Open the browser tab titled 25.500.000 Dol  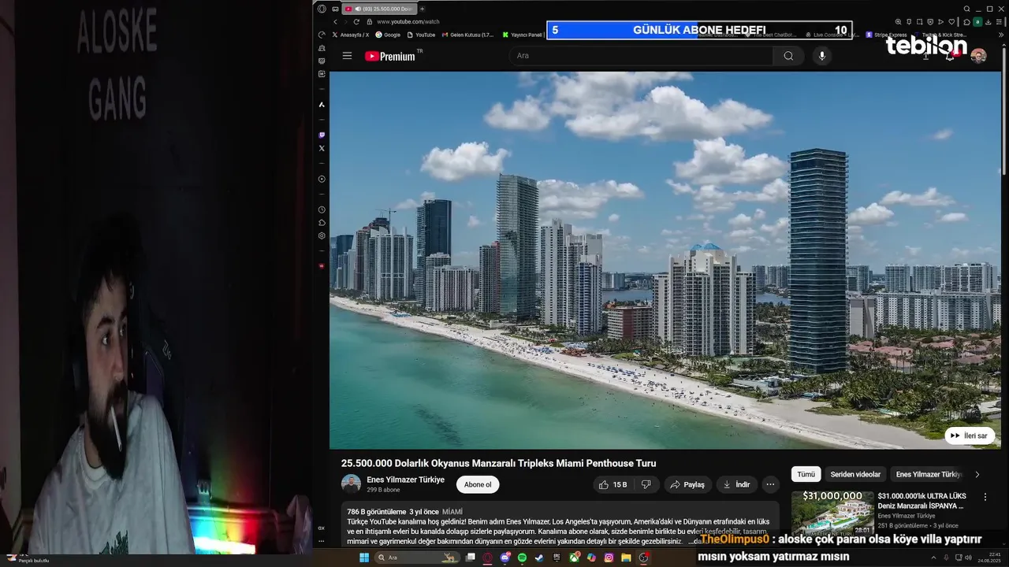point(379,9)
